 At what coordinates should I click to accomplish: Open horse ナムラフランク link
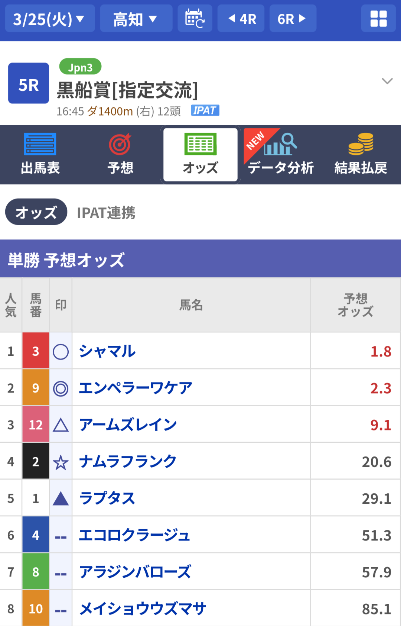[128, 462]
